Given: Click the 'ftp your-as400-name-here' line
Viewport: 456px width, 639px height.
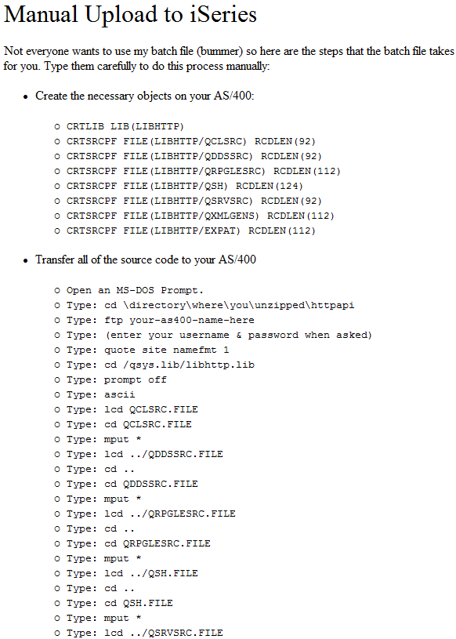Looking at the screenshot, I should 161,320.
